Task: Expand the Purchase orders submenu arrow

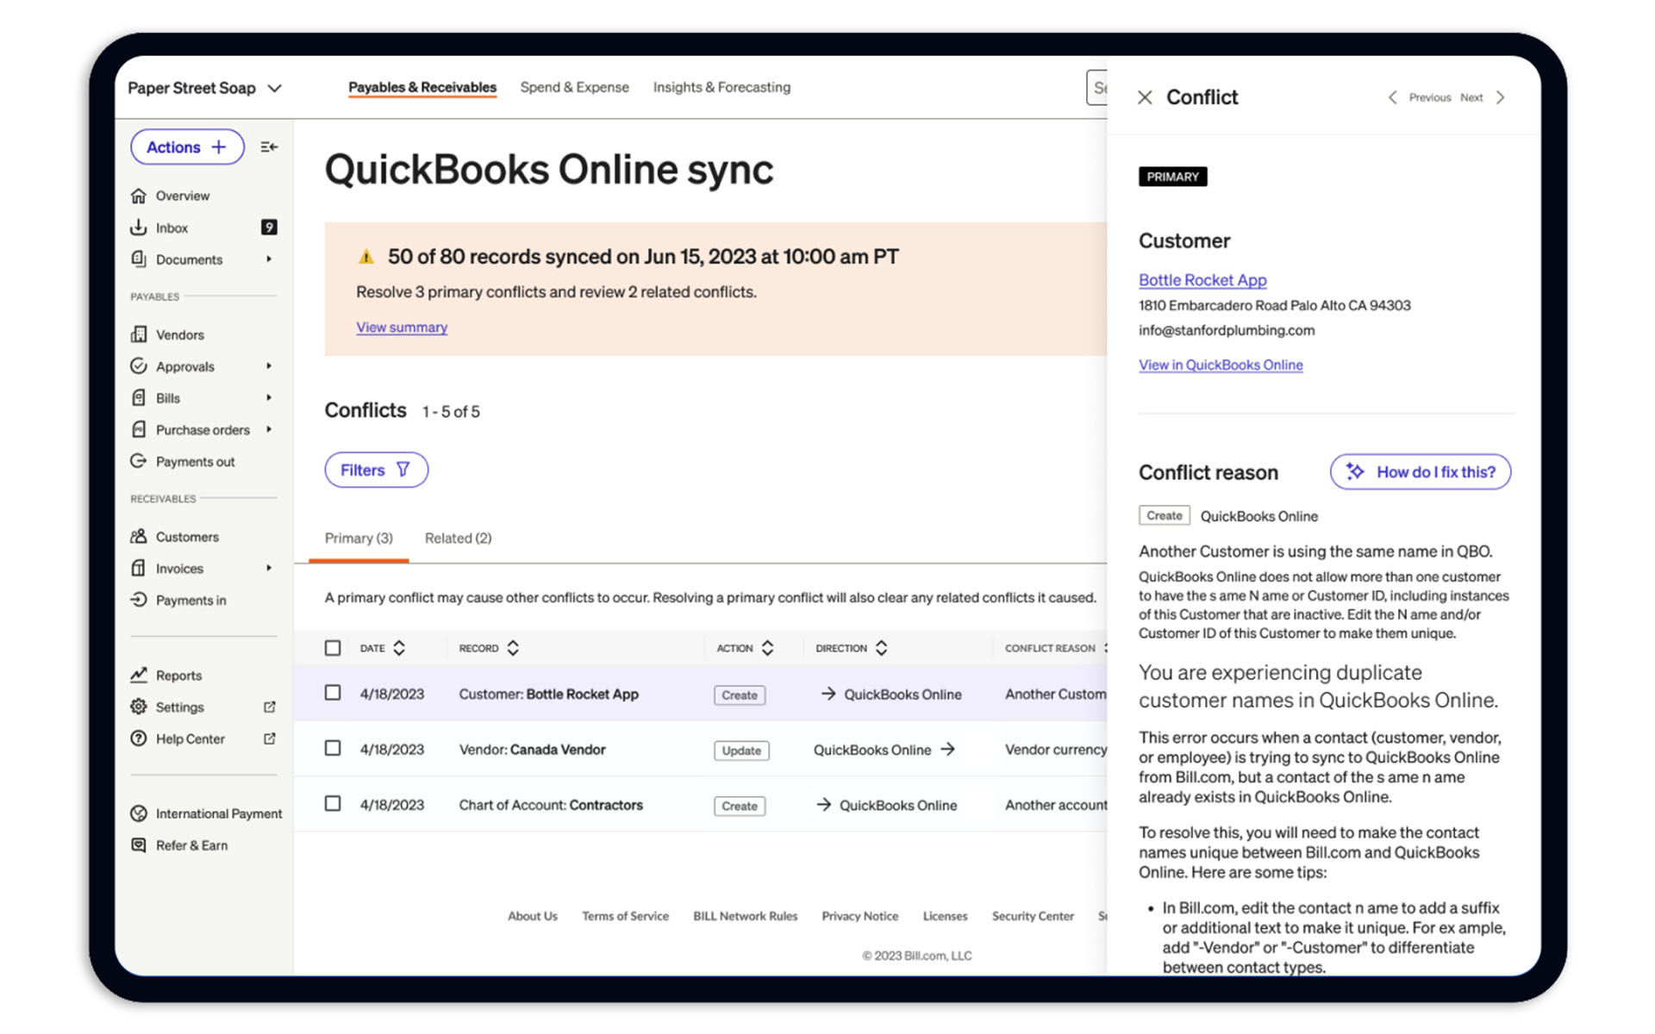Action: point(269,429)
